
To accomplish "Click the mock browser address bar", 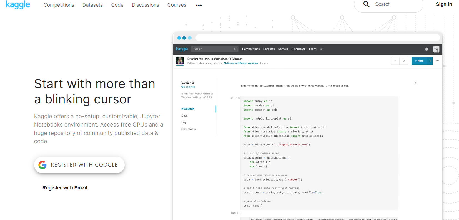I will tap(318, 38).
